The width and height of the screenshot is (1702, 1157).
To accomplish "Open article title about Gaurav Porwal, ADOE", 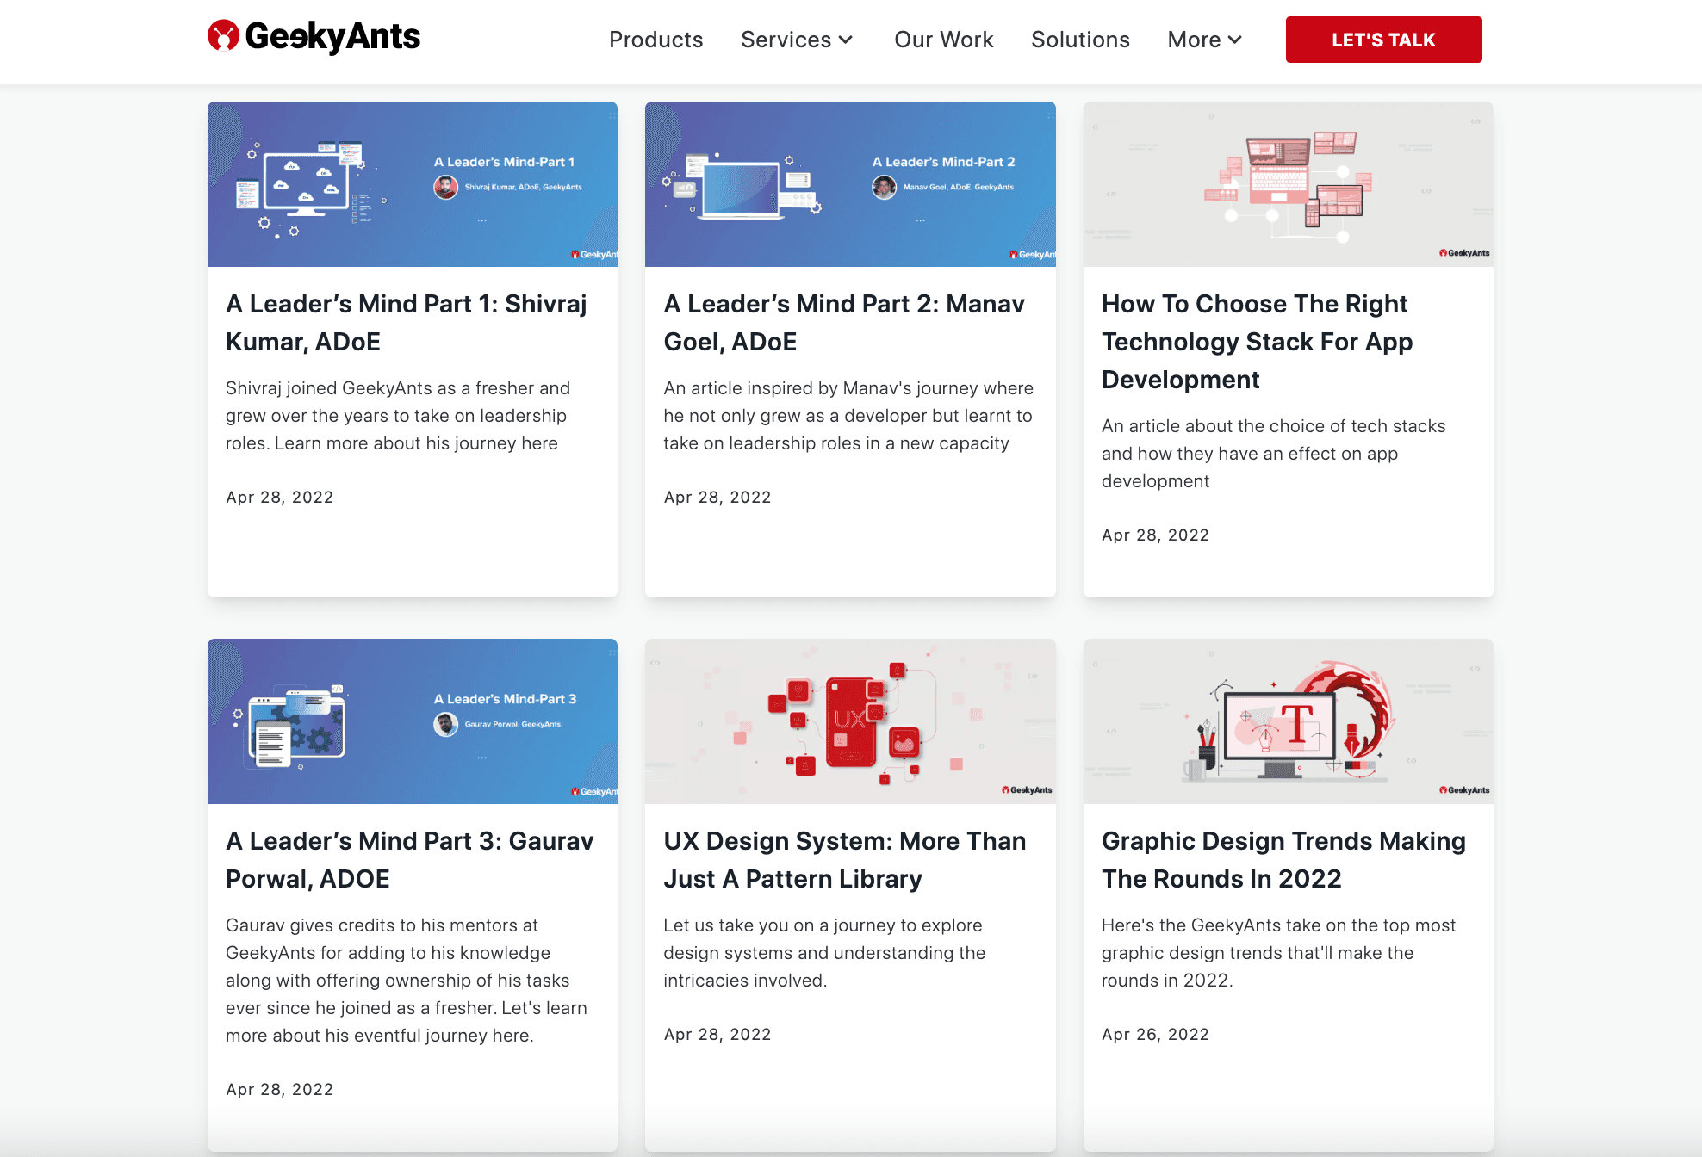I will click(x=409, y=860).
